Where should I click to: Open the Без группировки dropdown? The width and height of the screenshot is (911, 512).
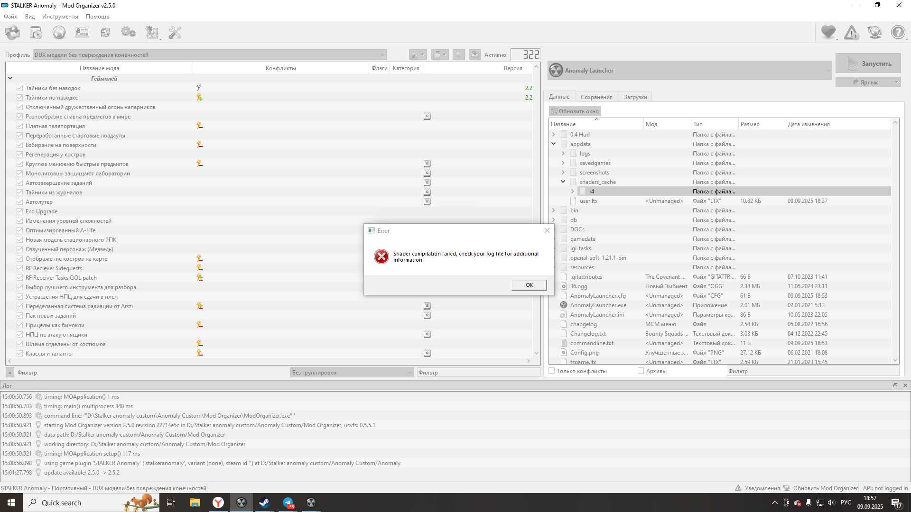[352, 372]
